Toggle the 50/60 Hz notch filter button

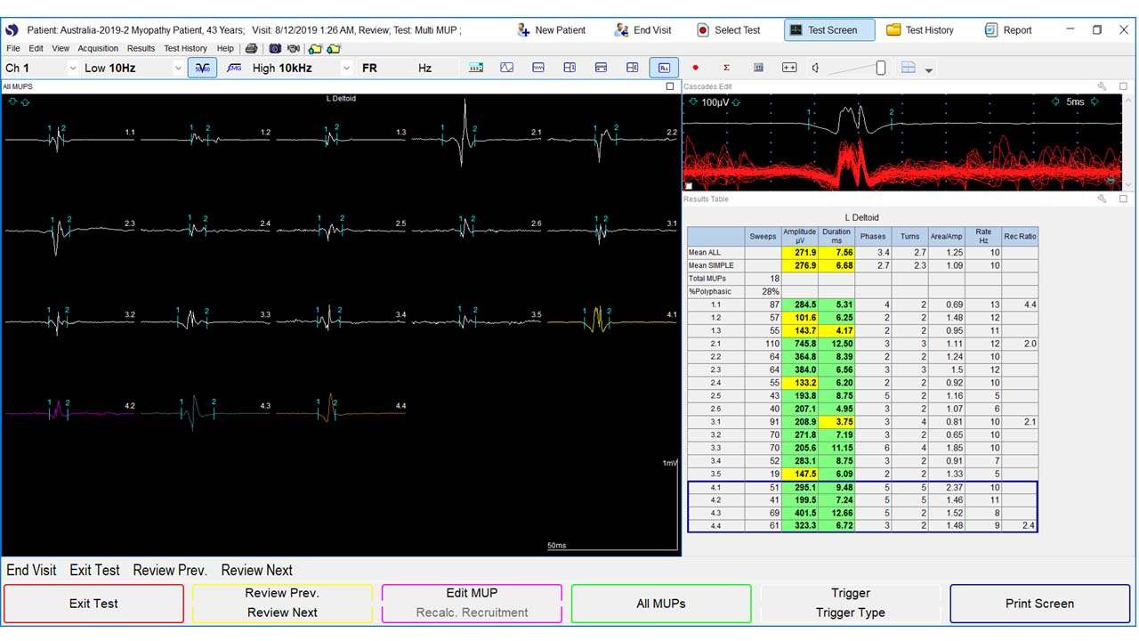[x=202, y=68]
